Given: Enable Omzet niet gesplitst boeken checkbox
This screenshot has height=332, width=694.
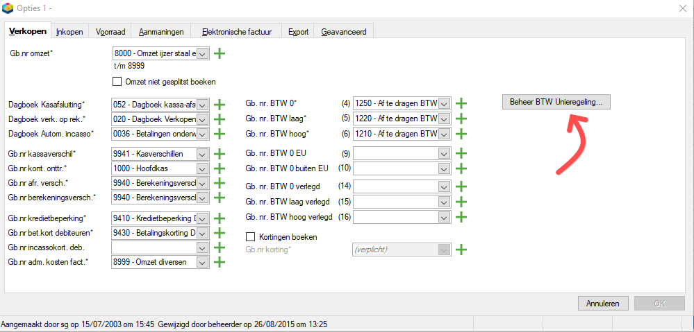Looking at the screenshot, I should 117,82.
